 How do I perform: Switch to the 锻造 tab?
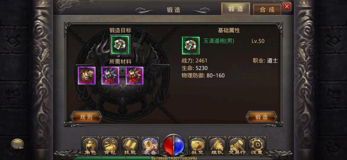(236, 9)
